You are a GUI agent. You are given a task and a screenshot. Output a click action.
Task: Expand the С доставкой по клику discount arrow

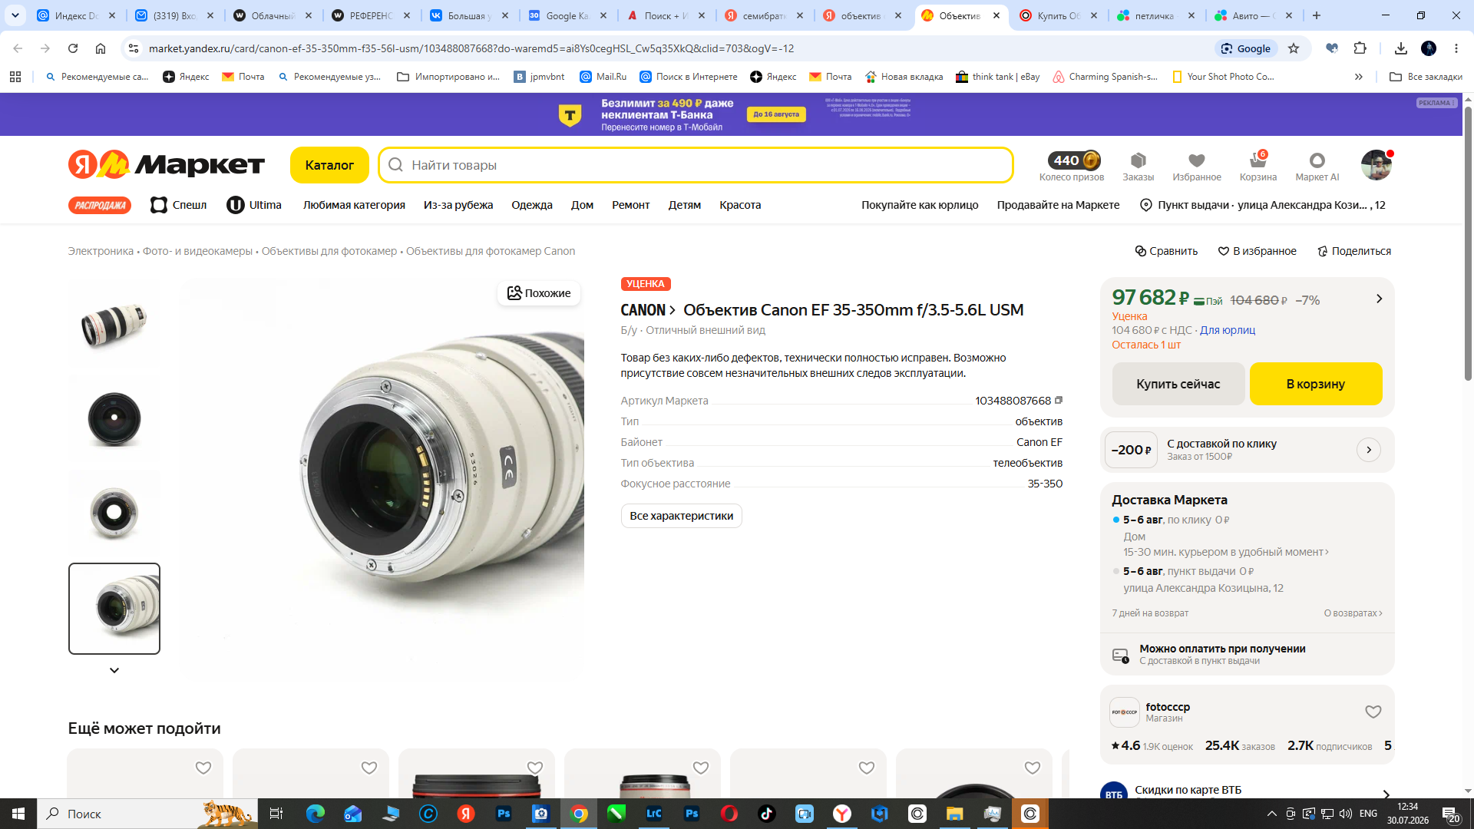pos(1369,450)
